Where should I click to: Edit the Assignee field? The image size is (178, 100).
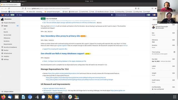[x=174, y=25]
